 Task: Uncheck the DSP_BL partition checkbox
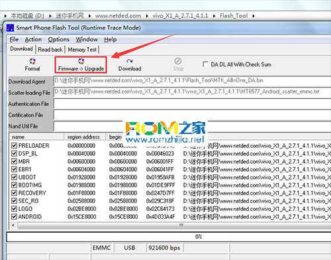[x=14, y=153]
